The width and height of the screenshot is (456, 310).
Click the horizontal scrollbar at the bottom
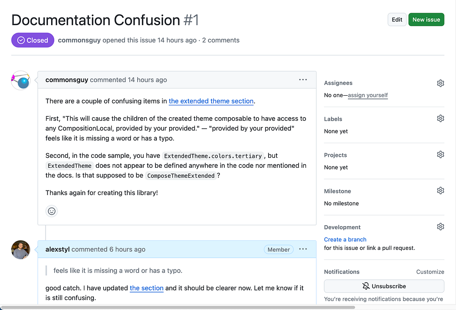point(182,307)
